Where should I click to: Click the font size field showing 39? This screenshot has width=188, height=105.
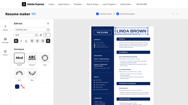pos(47,35)
